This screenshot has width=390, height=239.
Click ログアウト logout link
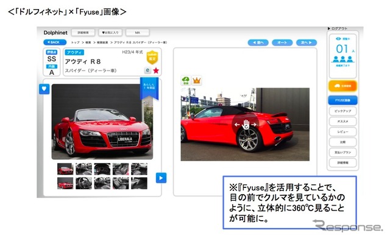click(338, 29)
